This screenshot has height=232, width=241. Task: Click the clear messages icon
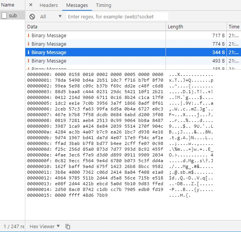click(32, 16)
